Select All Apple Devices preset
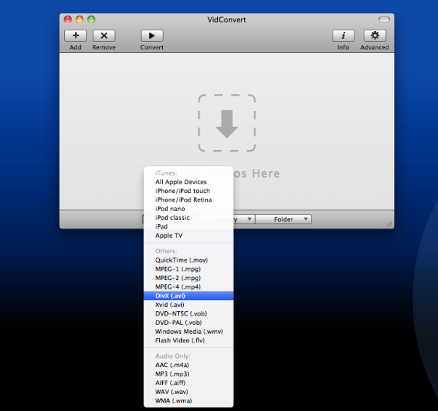Image resolution: width=438 pixels, height=411 pixels. pos(189,182)
